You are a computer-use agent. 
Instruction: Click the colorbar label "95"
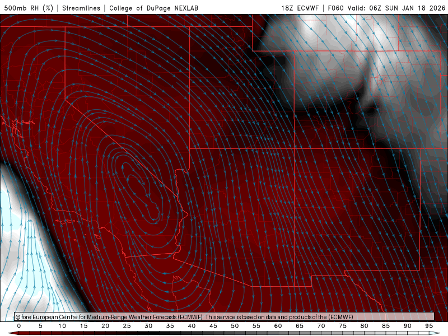tap(429, 326)
